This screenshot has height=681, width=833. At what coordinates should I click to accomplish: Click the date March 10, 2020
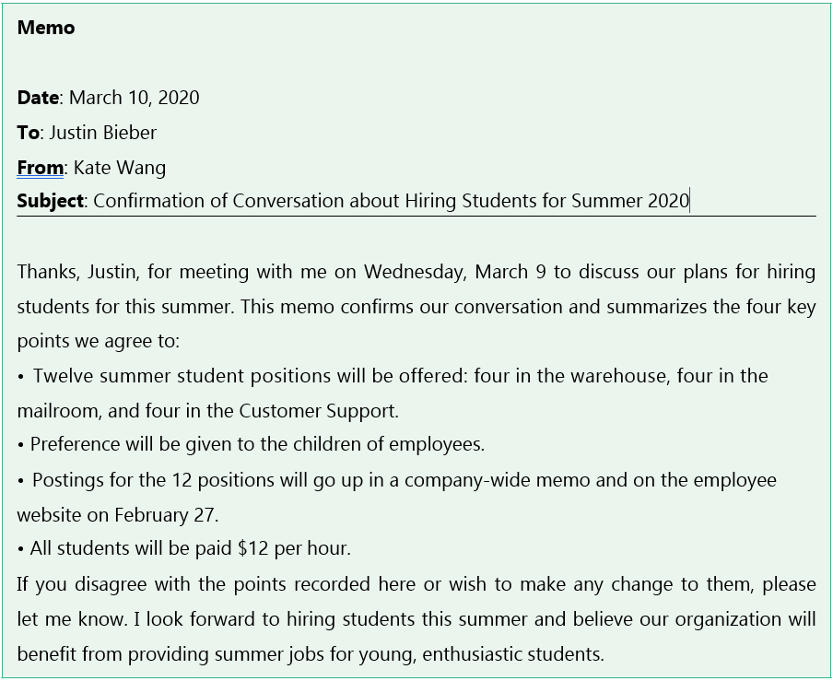(x=135, y=98)
